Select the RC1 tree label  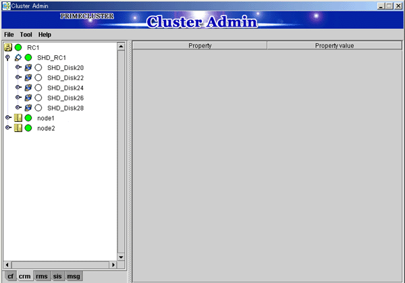coord(33,48)
